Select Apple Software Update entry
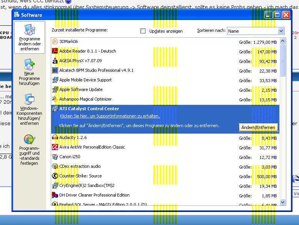299x225 pixels. click(x=165, y=89)
